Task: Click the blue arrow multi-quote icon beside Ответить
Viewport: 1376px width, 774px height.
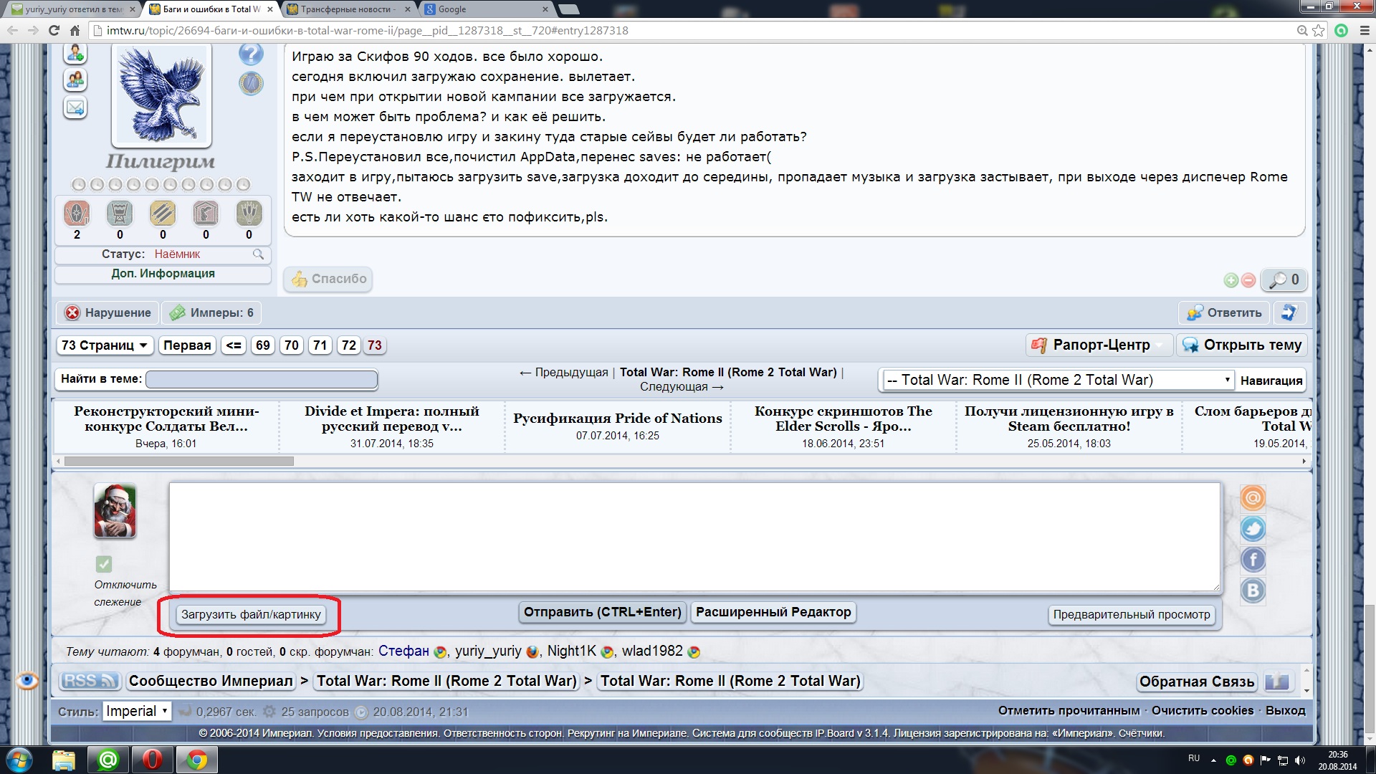Action: 1289,312
